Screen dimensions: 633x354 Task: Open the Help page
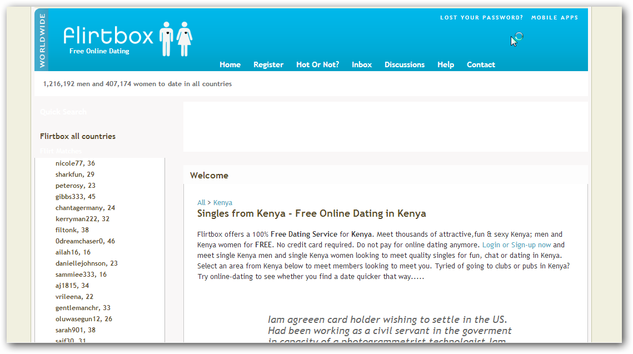[446, 64]
